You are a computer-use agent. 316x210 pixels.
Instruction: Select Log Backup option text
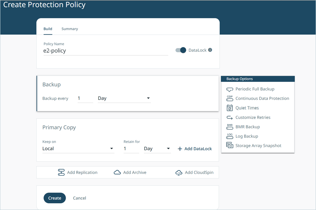click(x=247, y=136)
